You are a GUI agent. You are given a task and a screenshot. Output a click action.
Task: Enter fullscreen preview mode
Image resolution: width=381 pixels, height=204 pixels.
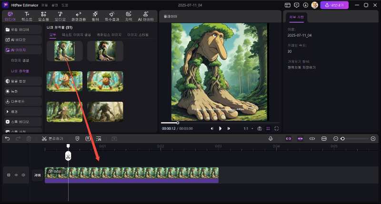click(277, 128)
